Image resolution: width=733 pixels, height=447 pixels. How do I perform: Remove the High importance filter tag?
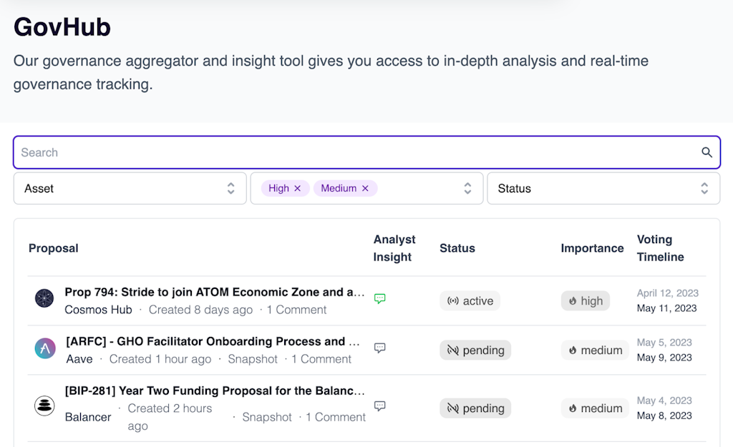tap(297, 188)
